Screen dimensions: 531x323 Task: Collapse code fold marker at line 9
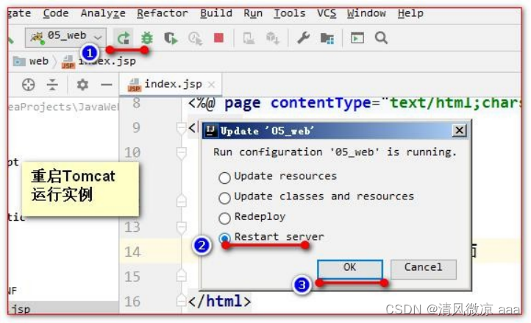click(182, 128)
